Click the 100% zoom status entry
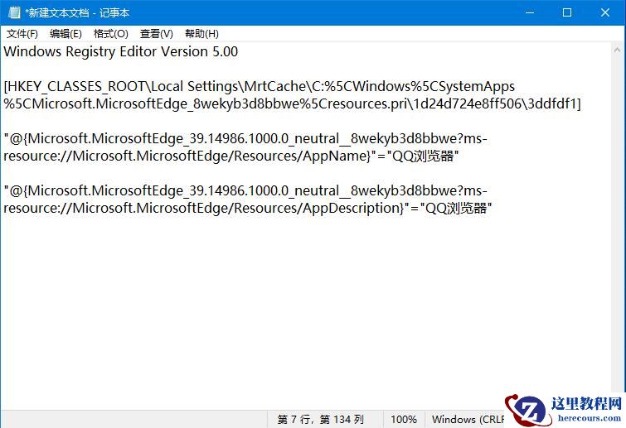This screenshot has height=428, width=626. tap(404, 419)
